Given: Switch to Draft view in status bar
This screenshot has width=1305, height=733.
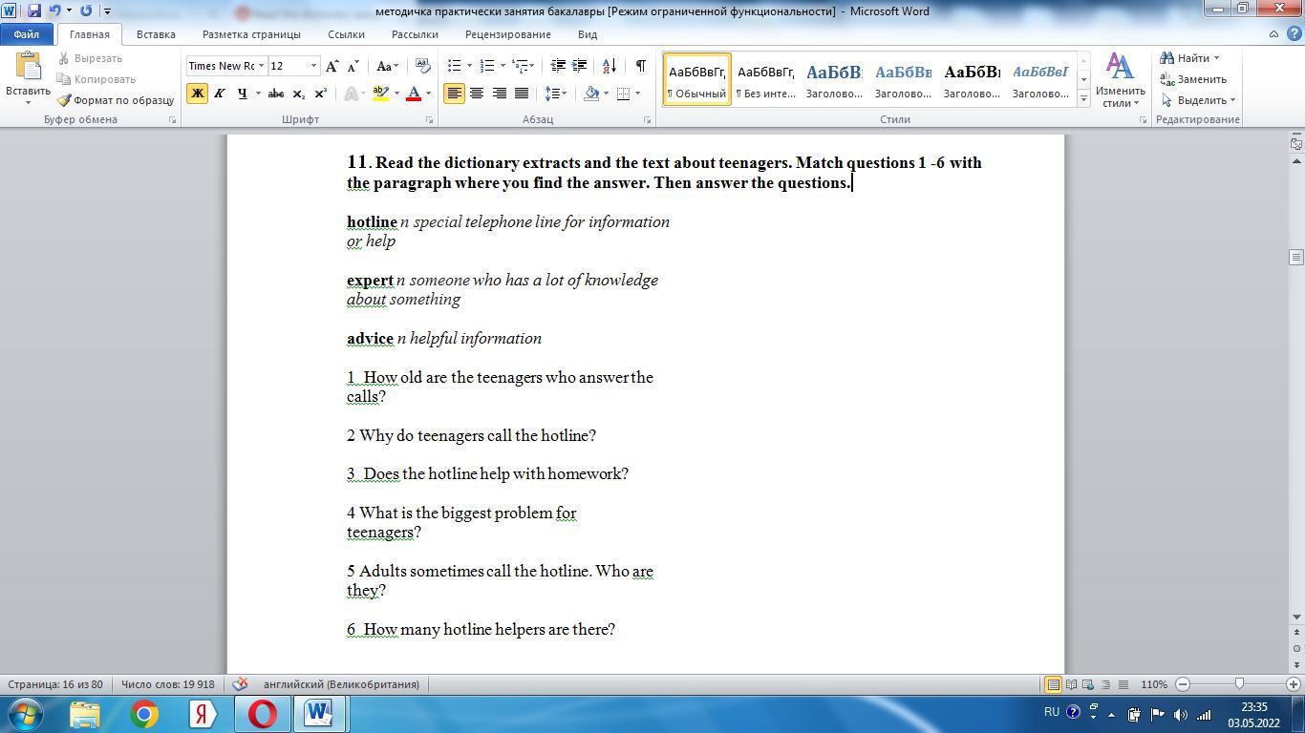Looking at the screenshot, I should click(1123, 684).
